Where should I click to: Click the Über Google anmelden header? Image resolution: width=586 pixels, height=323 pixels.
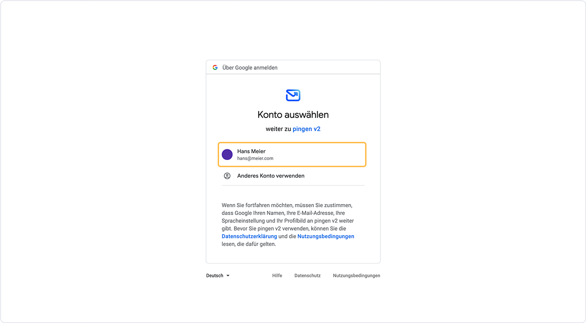pos(250,67)
